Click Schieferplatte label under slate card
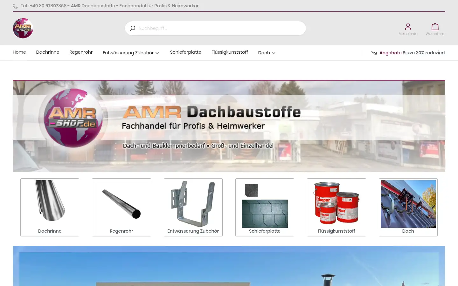Screen dimensions: 458x286 [x=265, y=231]
